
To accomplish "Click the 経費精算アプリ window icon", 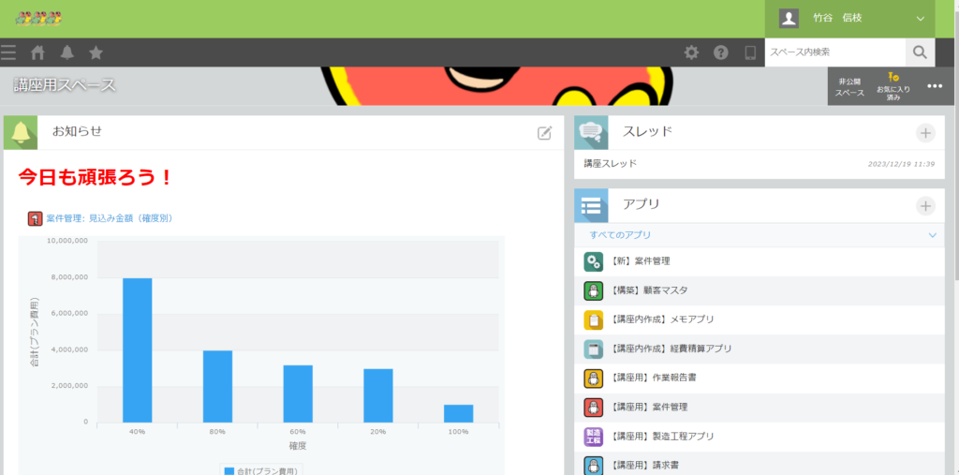I will point(593,349).
